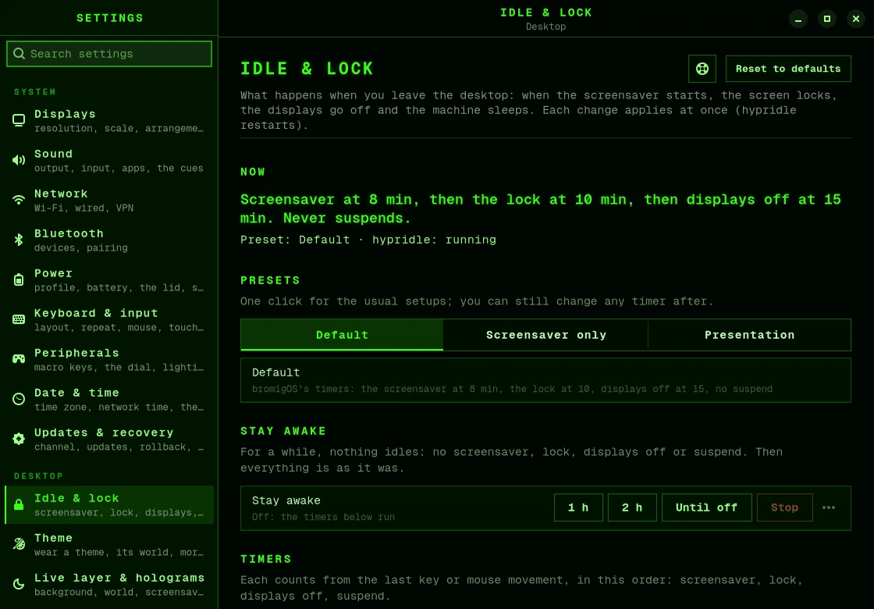Screen dimensions: 874x609
Task: Click the Peripherals gamepad icon
Action: (19, 359)
